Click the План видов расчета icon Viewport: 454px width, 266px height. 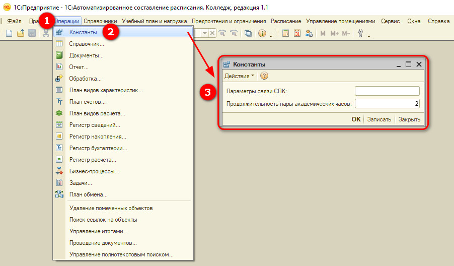pos(59,113)
